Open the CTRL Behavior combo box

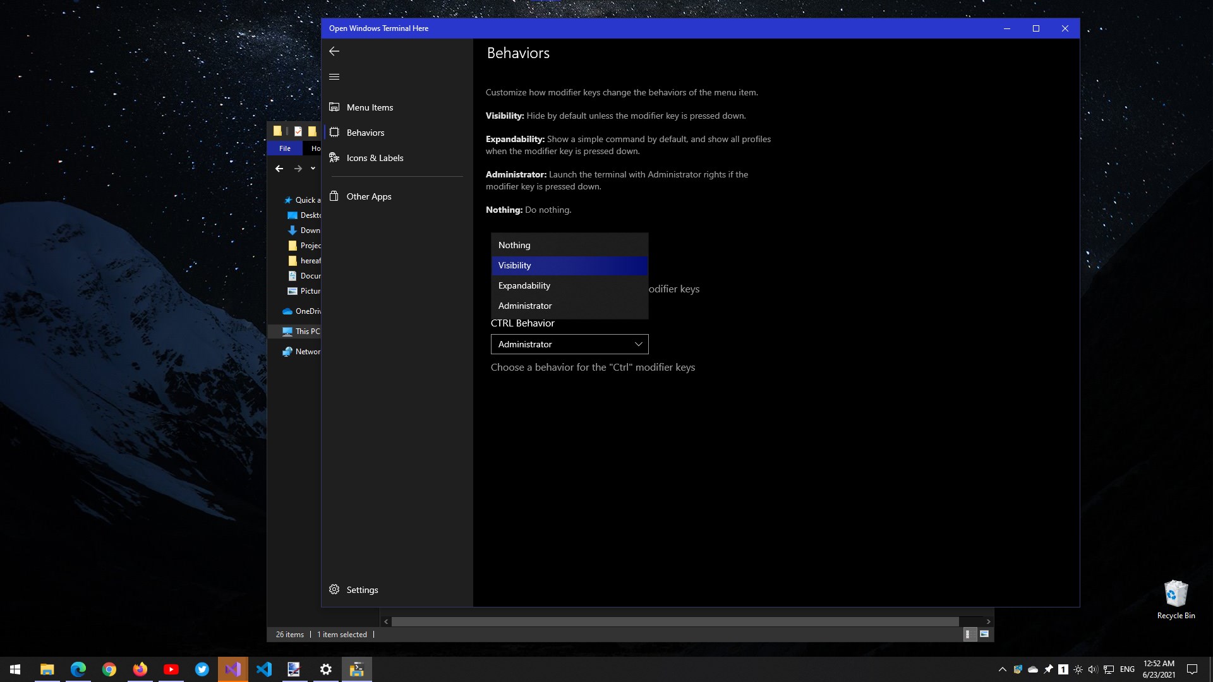[569, 344]
